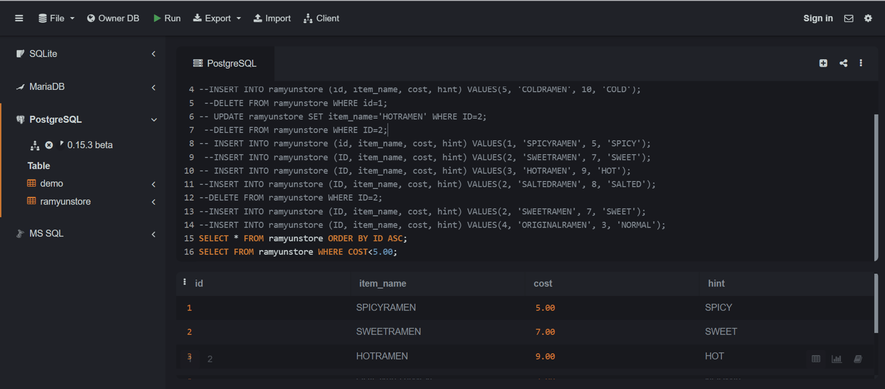Screen dimensions: 885x389
Task: Click the HOTRAMEN cell
Action: pyautogui.click(x=382, y=356)
